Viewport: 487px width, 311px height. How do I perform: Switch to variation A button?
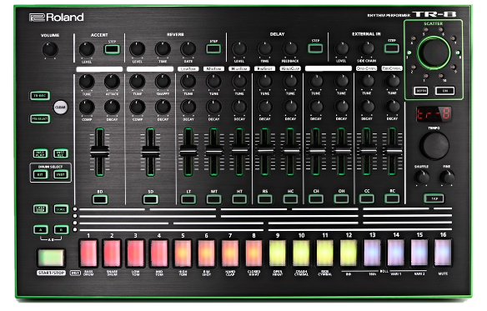(x=41, y=230)
